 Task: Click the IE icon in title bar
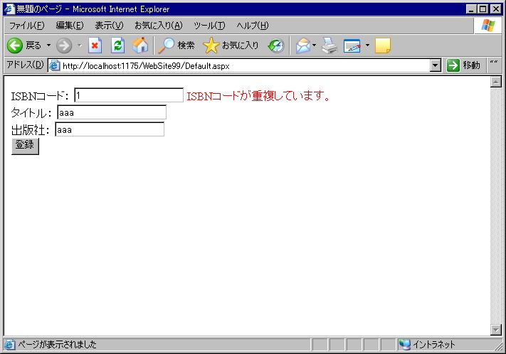pos(9,9)
